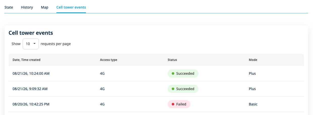The height and width of the screenshot is (115, 313).
Task: Click the Mode column header
Action: (253, 60)
